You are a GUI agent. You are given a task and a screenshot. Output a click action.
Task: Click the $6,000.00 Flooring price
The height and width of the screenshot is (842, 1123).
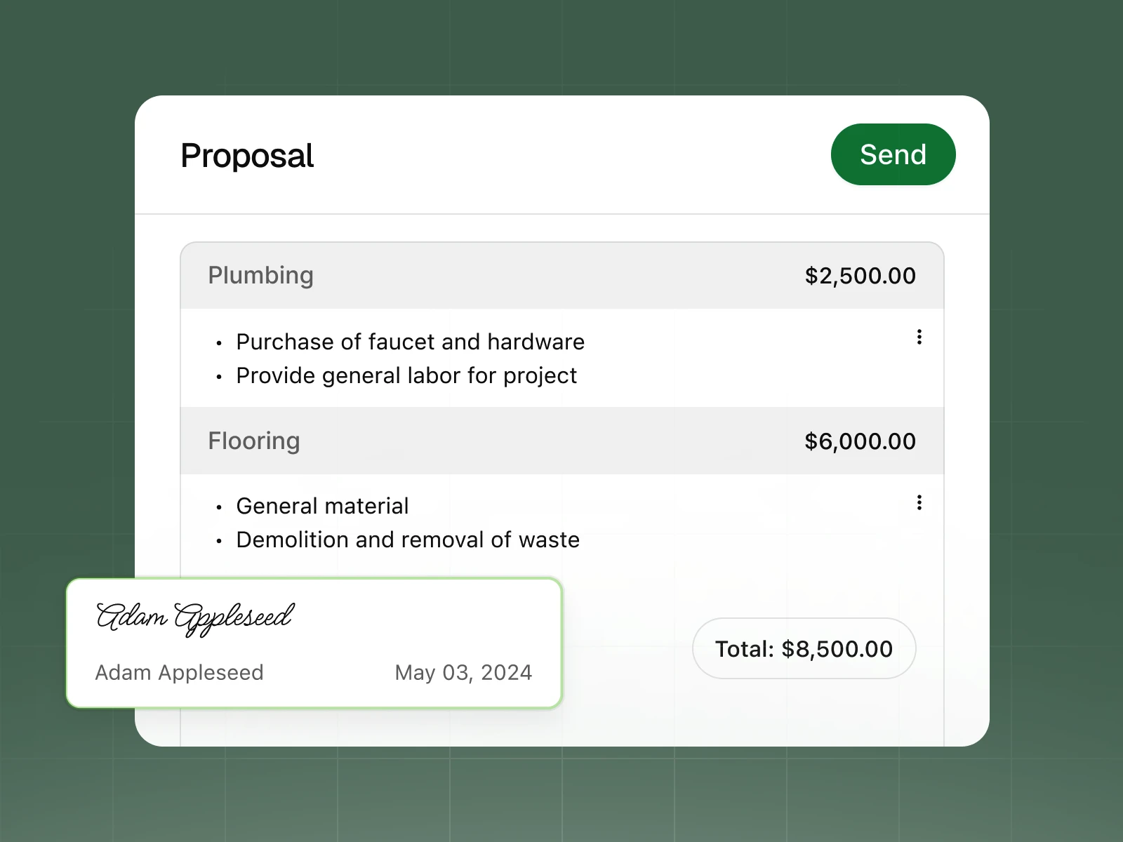[860, 441]
